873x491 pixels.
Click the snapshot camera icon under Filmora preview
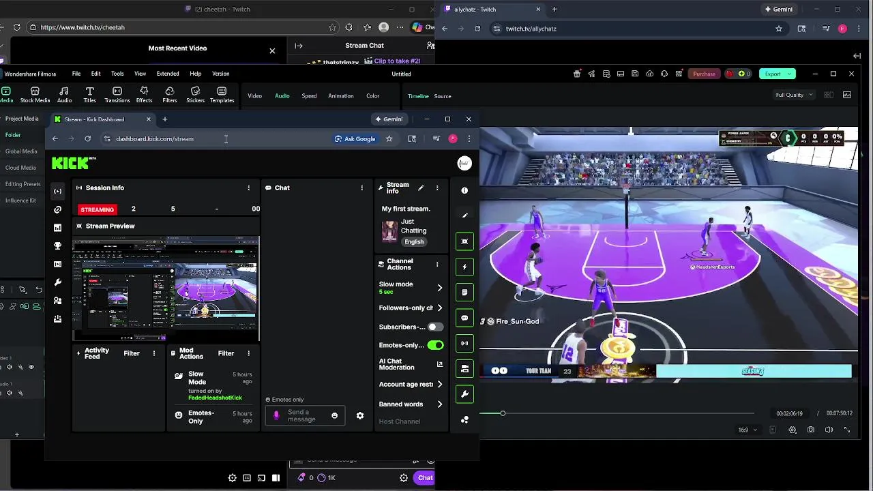[810, 430]
